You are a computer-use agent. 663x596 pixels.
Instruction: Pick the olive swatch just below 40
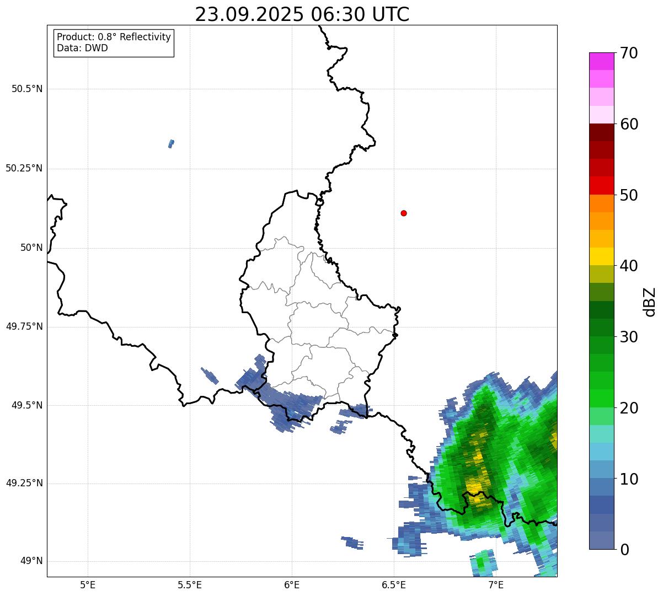pyautogui.click(x=601, y=275)
